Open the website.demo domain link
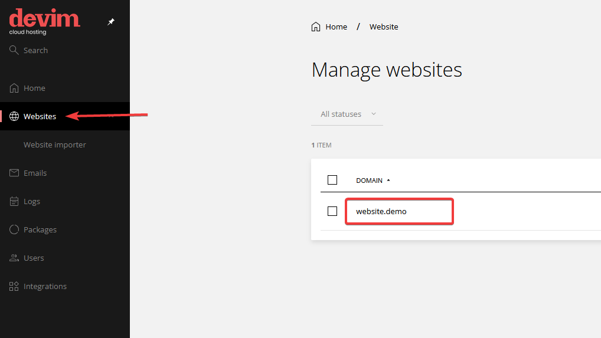The image size is (601, 338). click(x=381, y=211)
